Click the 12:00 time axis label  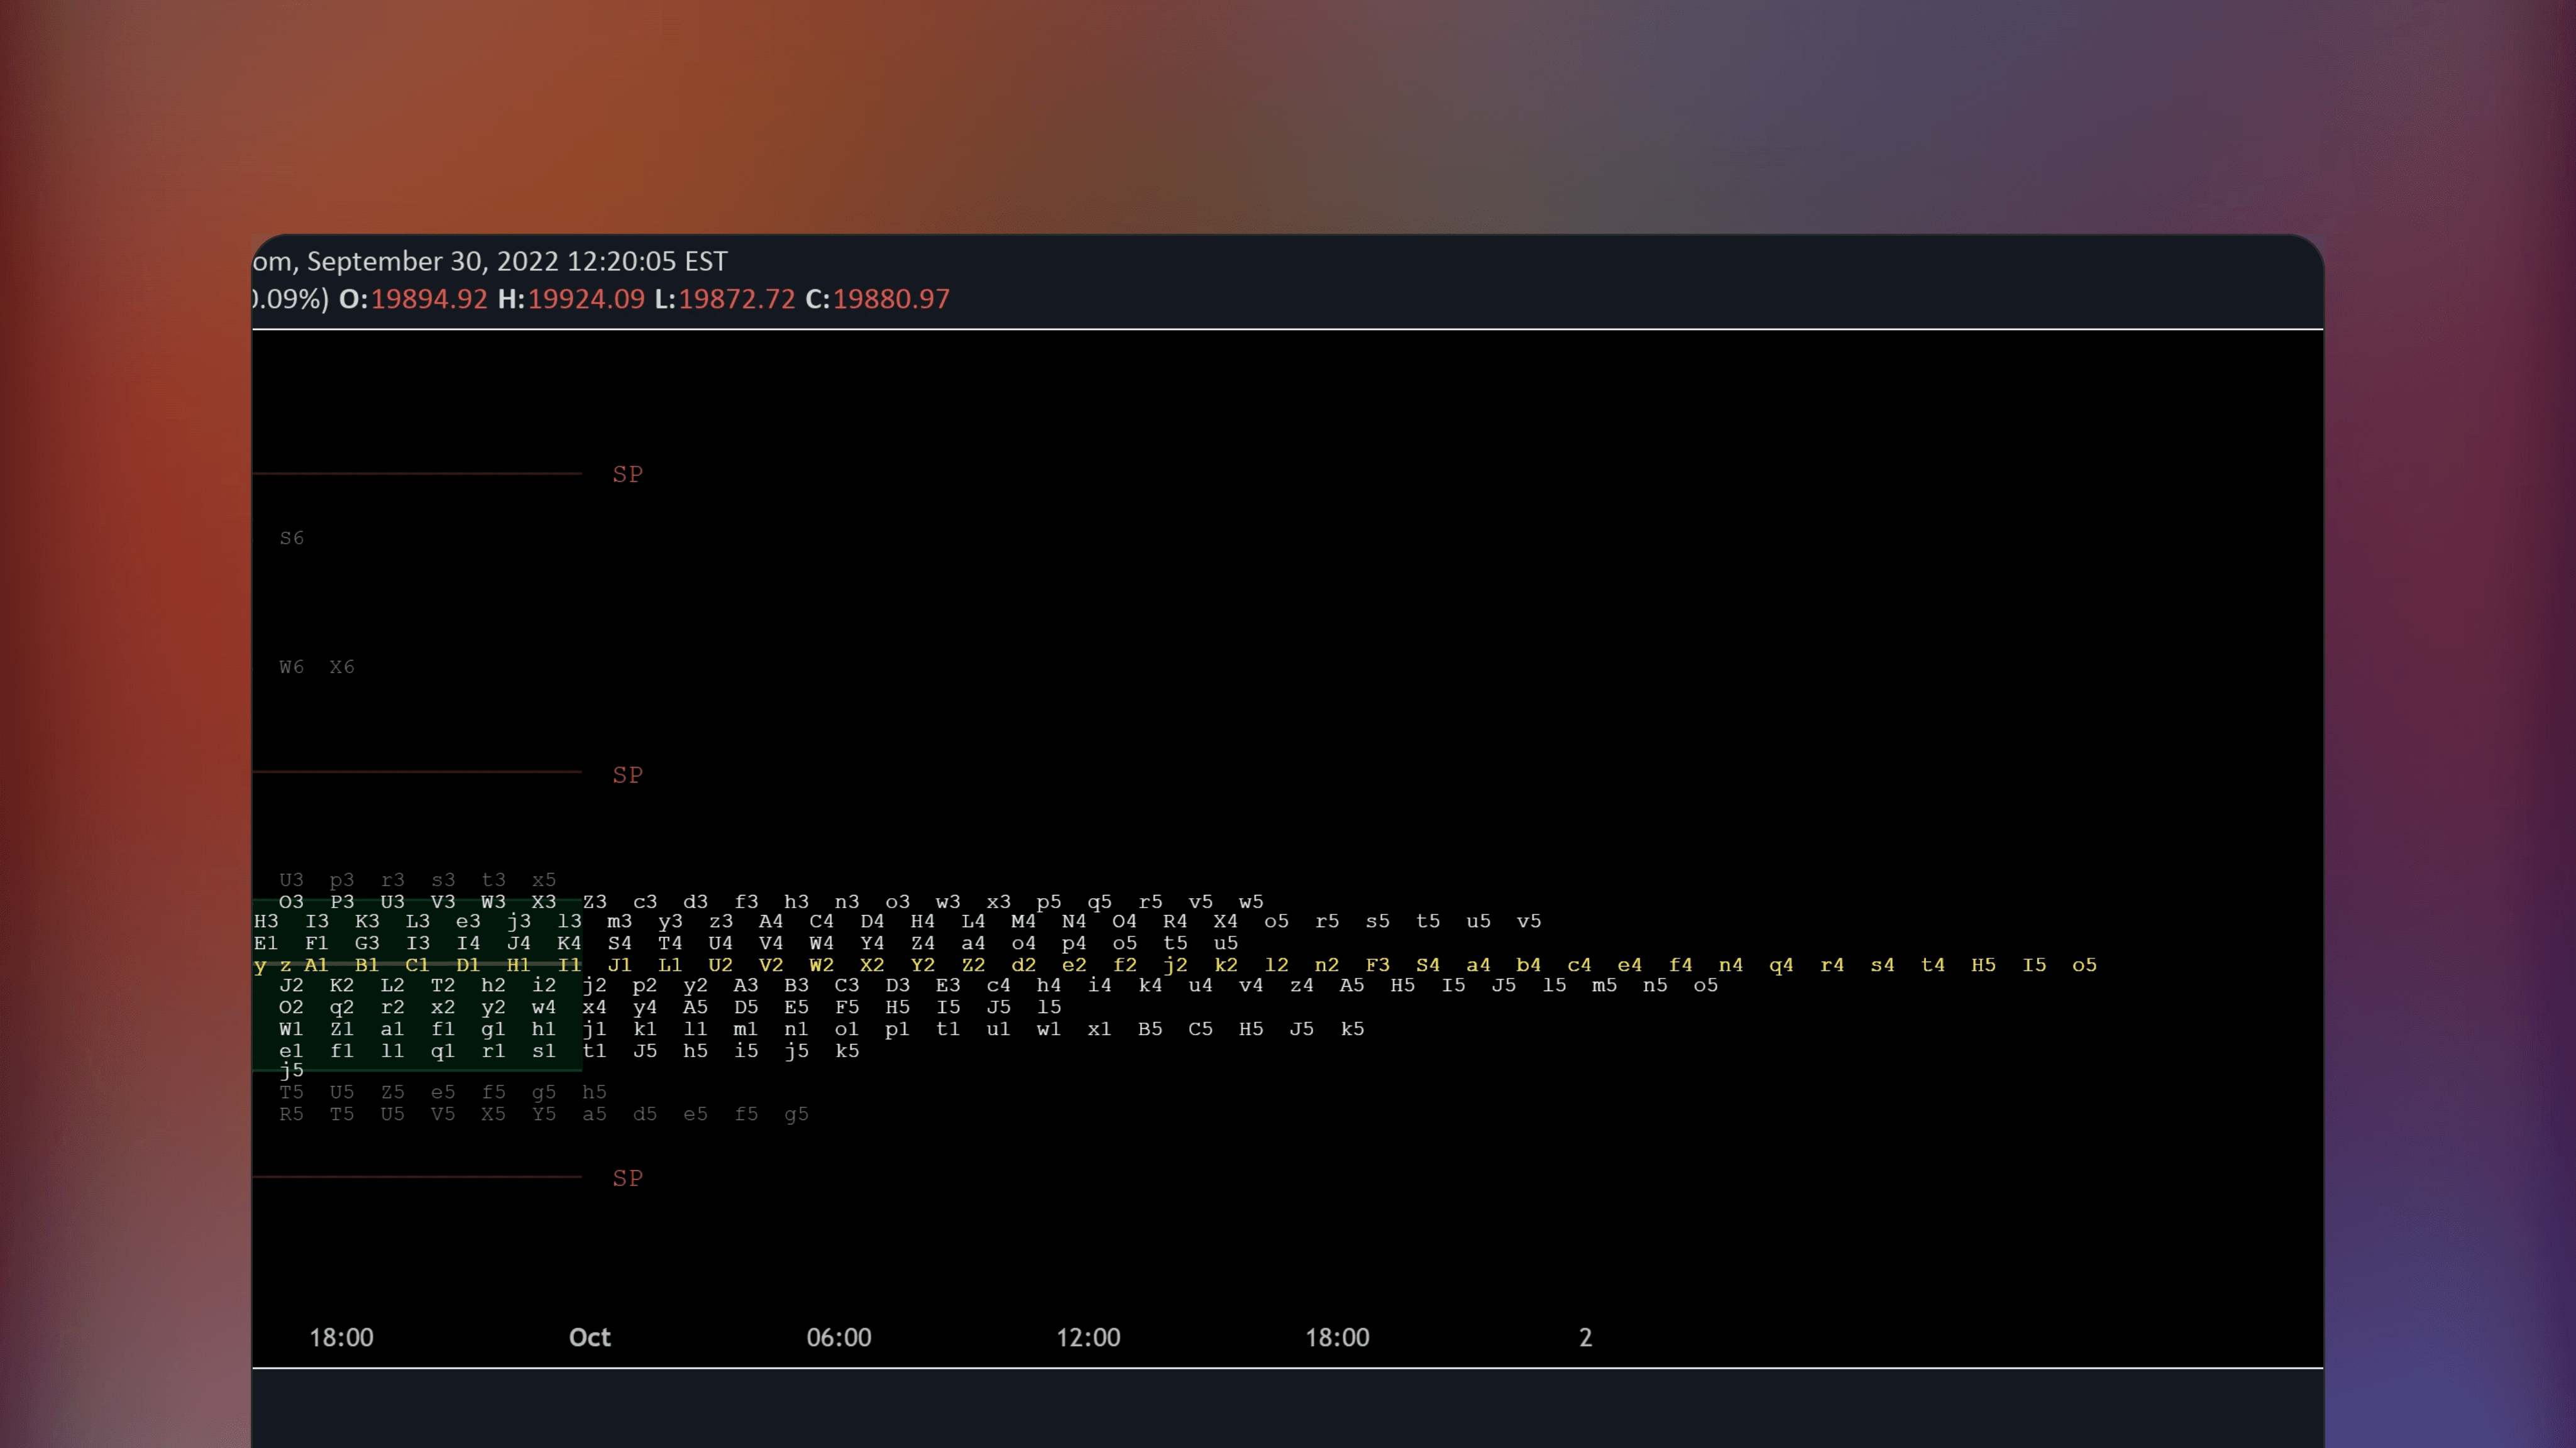tap(1087, 1337)
